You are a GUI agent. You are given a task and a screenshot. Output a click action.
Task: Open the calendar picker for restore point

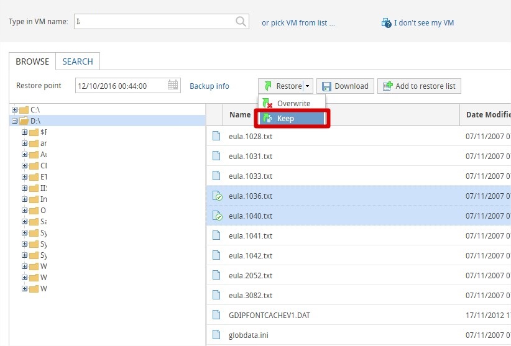pos(173,86)
